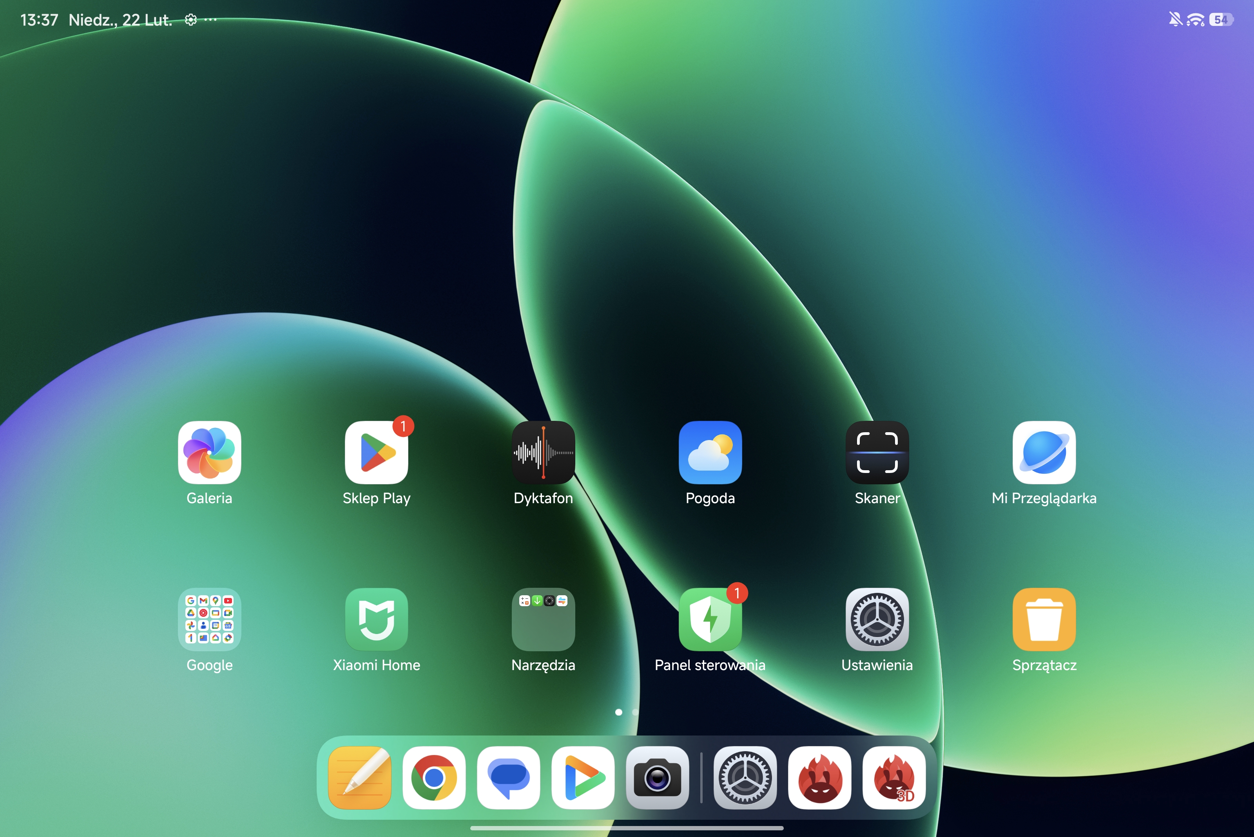Open Panel sterowania security app
This screenshot has height=837, width=1254.
[710, 619]
